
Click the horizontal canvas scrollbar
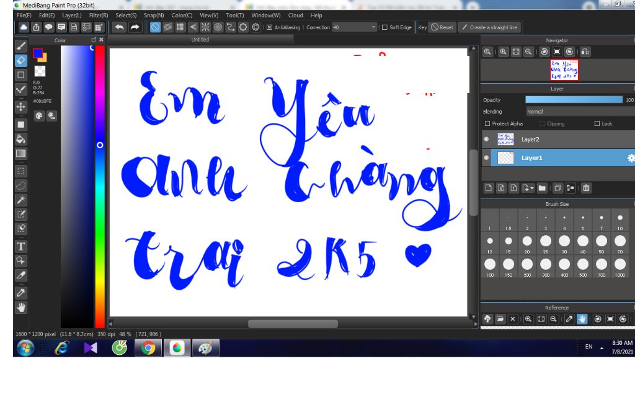coord(293,324)
